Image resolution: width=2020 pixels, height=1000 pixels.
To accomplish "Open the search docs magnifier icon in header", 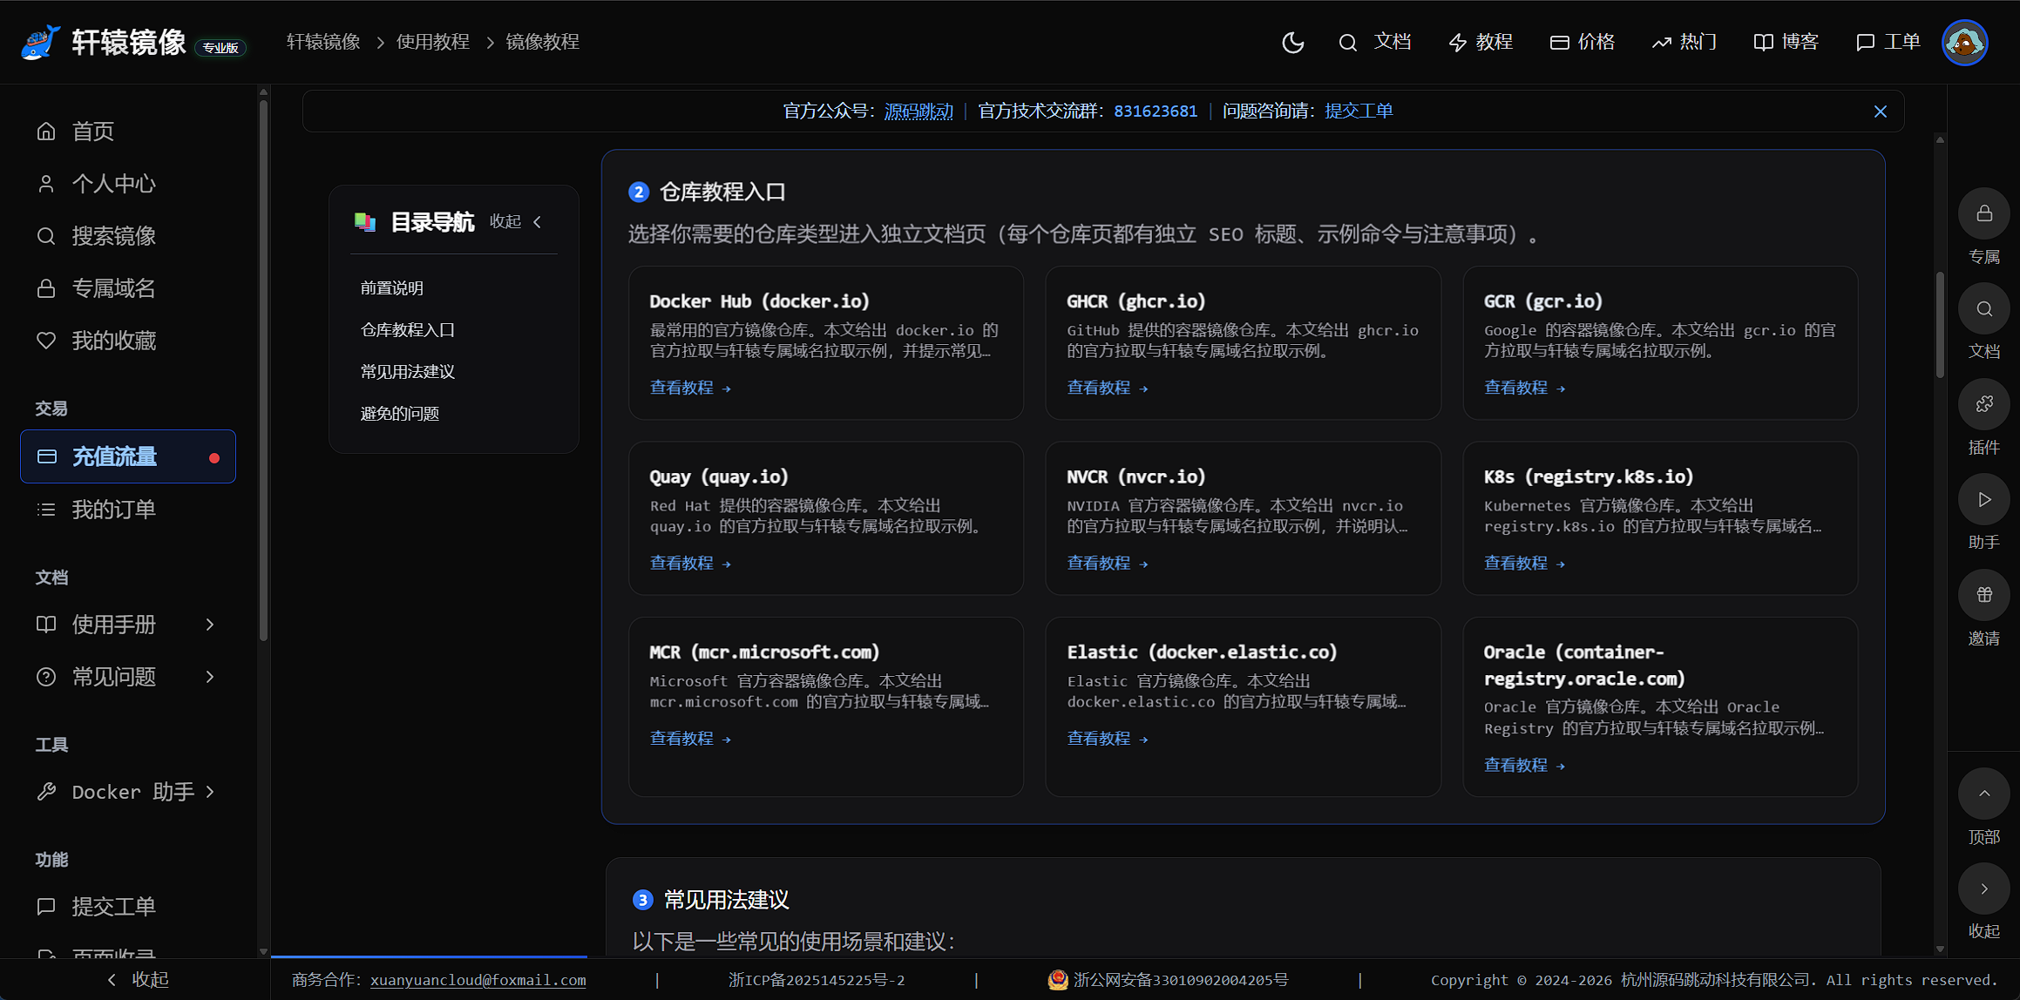I will (x=1347, y=42).
